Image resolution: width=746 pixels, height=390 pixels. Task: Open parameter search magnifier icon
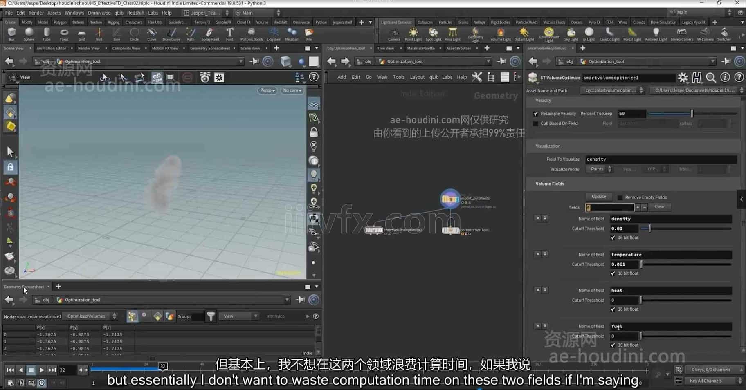tap(711, 77)
